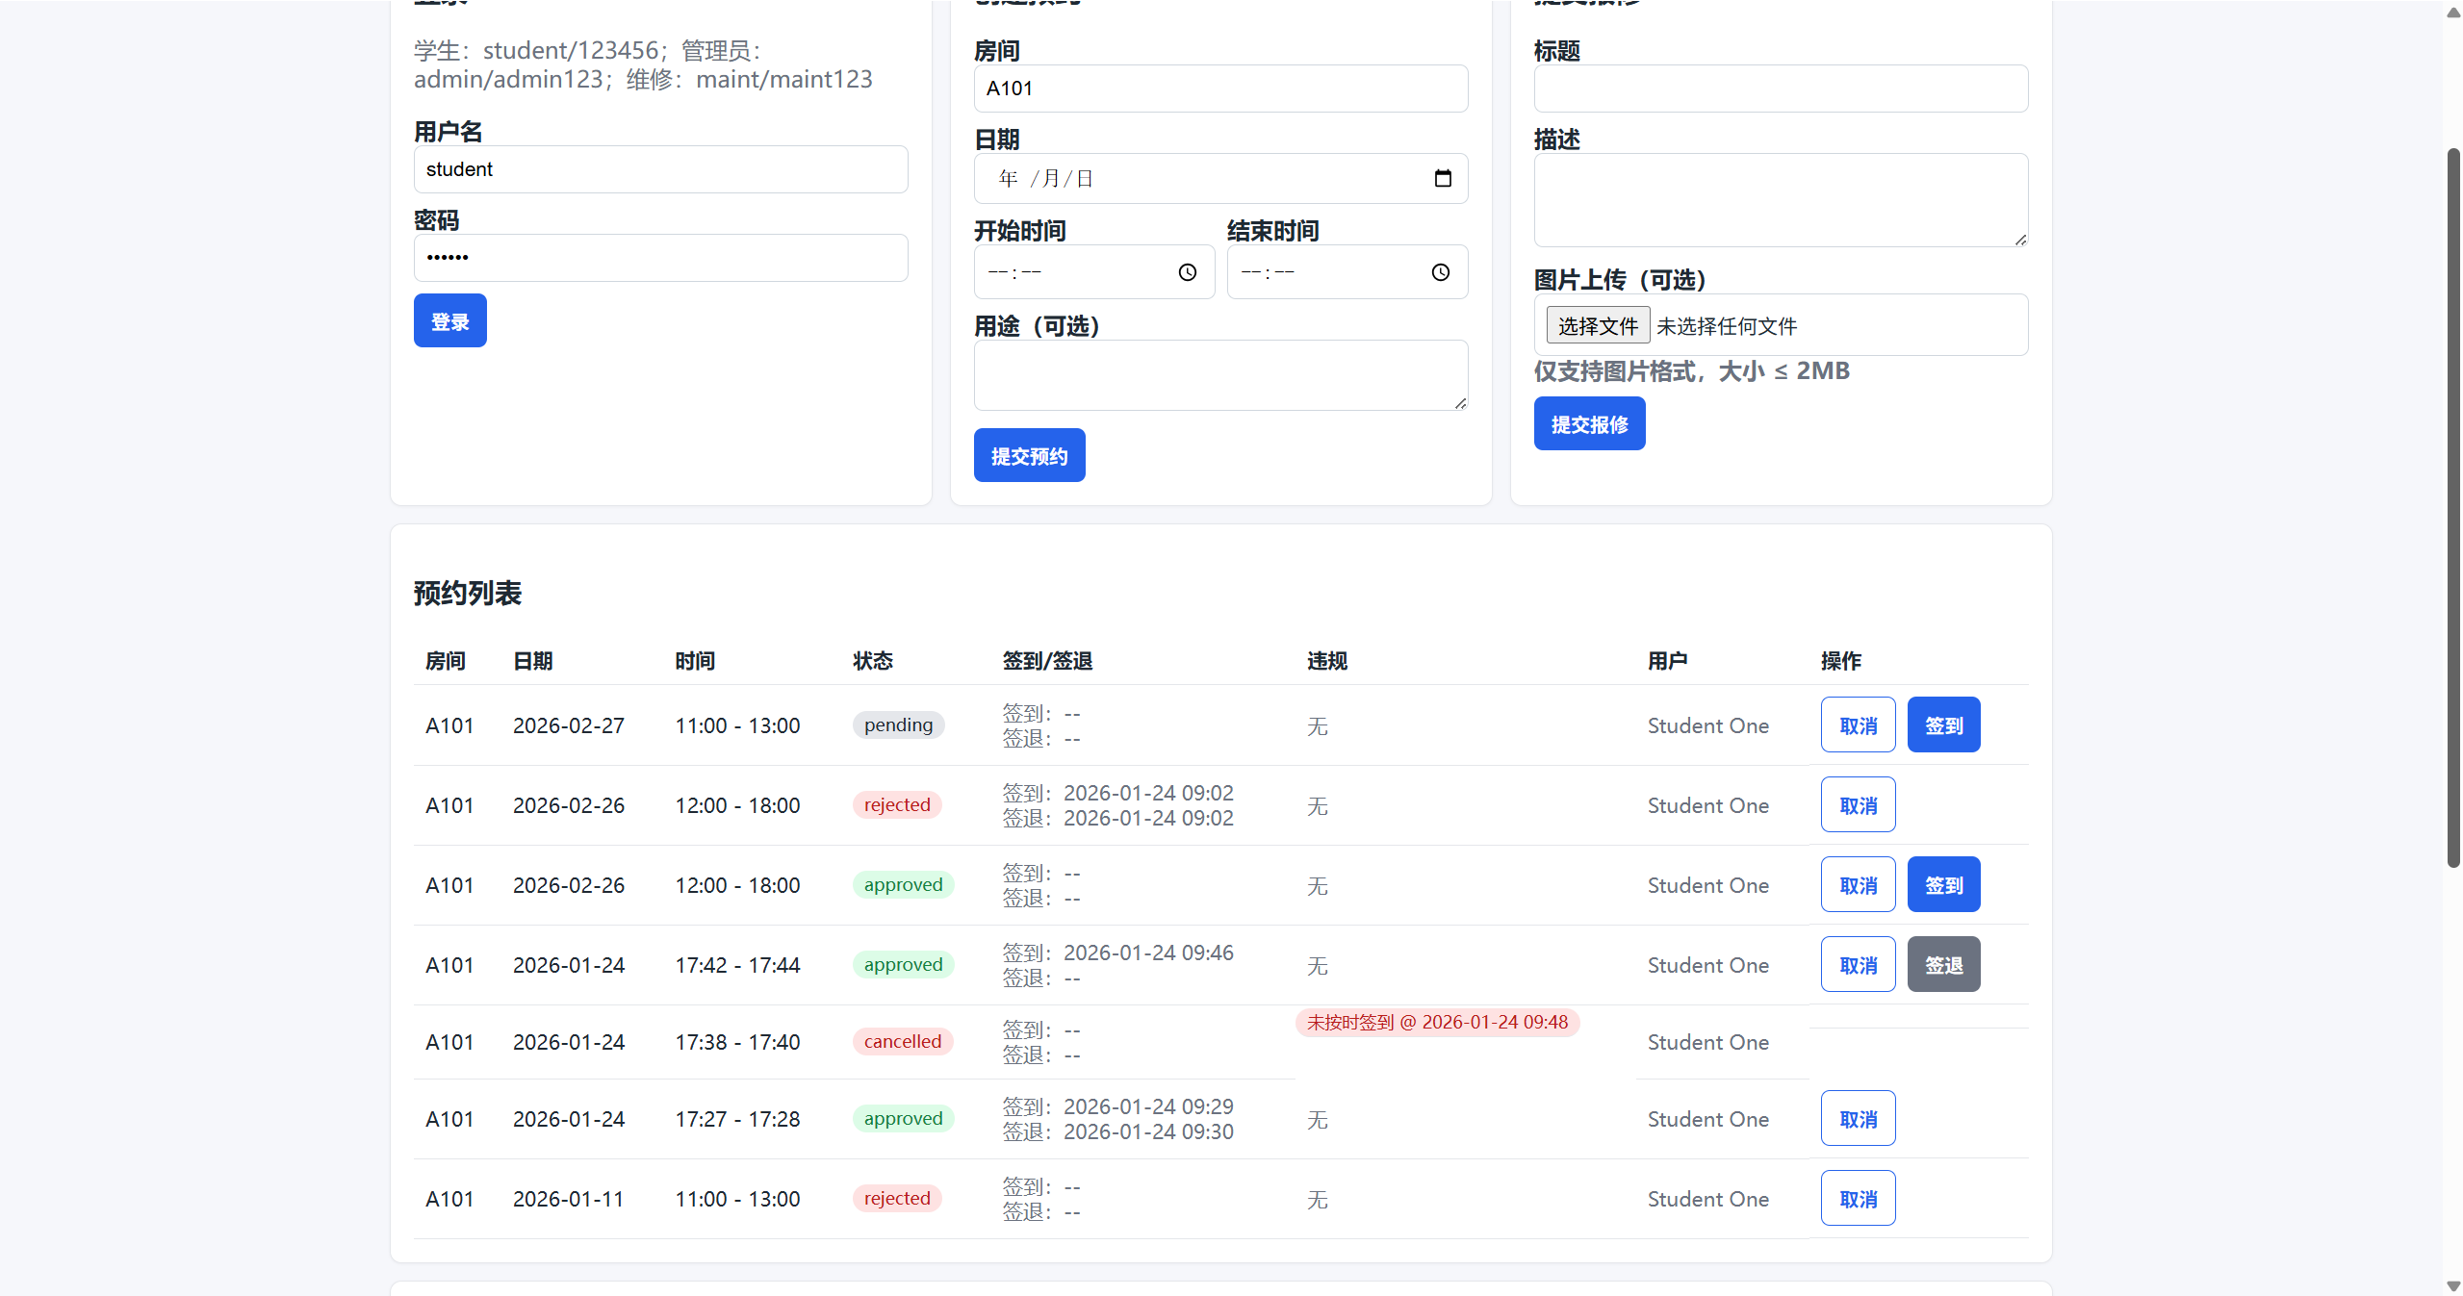Click the purpose textarea resize grip
Screen dimensions: 2463x1296
[x=1460, y=403]
